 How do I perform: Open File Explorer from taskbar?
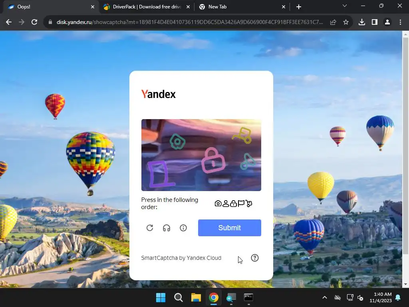tap(196, 297)
